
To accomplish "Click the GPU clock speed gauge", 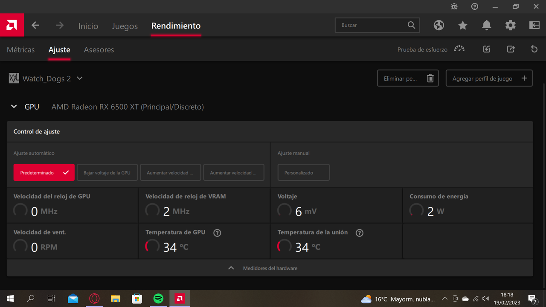I will [x=20, y=210].
